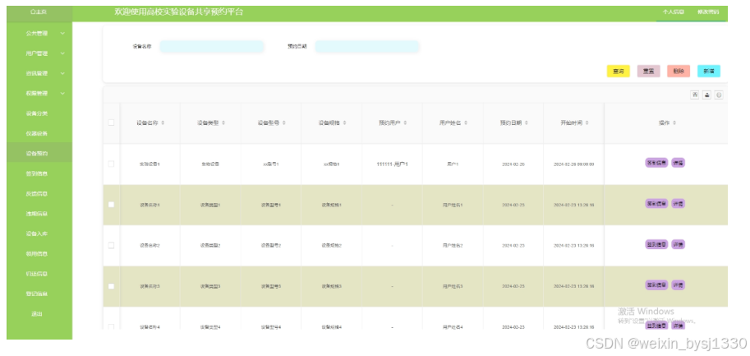Click 详情 button in 设备名称2 row
Image resolution: width=750 pixels, height=356 pixels.
pos(679,244)
